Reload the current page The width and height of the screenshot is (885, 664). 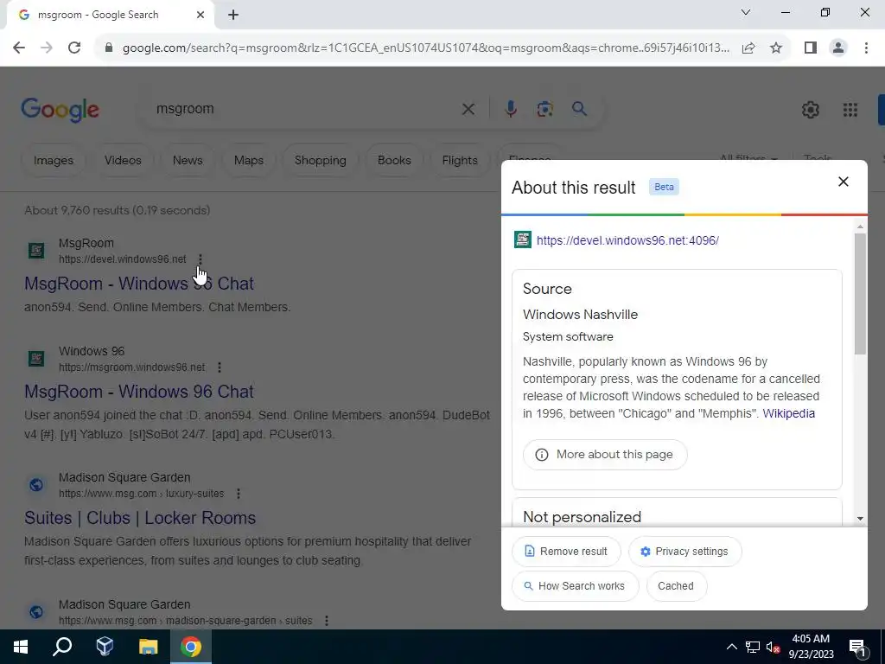(74, 48)
